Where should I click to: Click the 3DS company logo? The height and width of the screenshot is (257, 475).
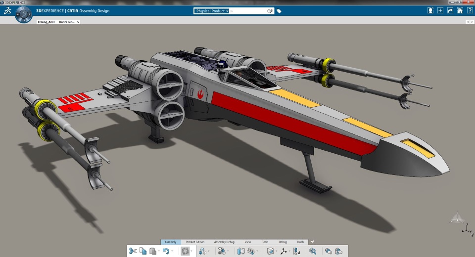(x=7, y=11)
